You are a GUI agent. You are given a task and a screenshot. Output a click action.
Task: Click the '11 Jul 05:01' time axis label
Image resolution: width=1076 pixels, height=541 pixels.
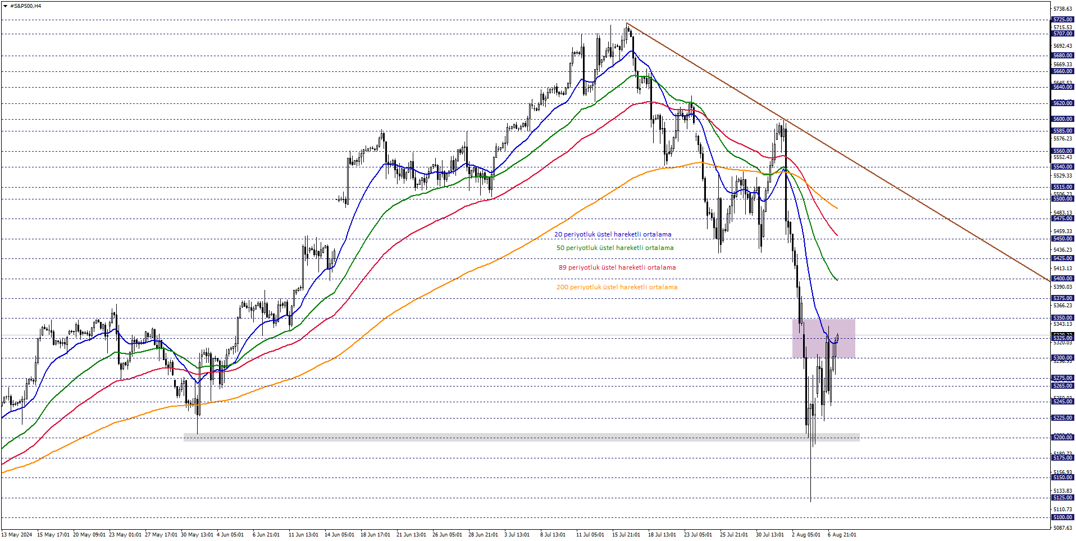(x=590, y=535)
